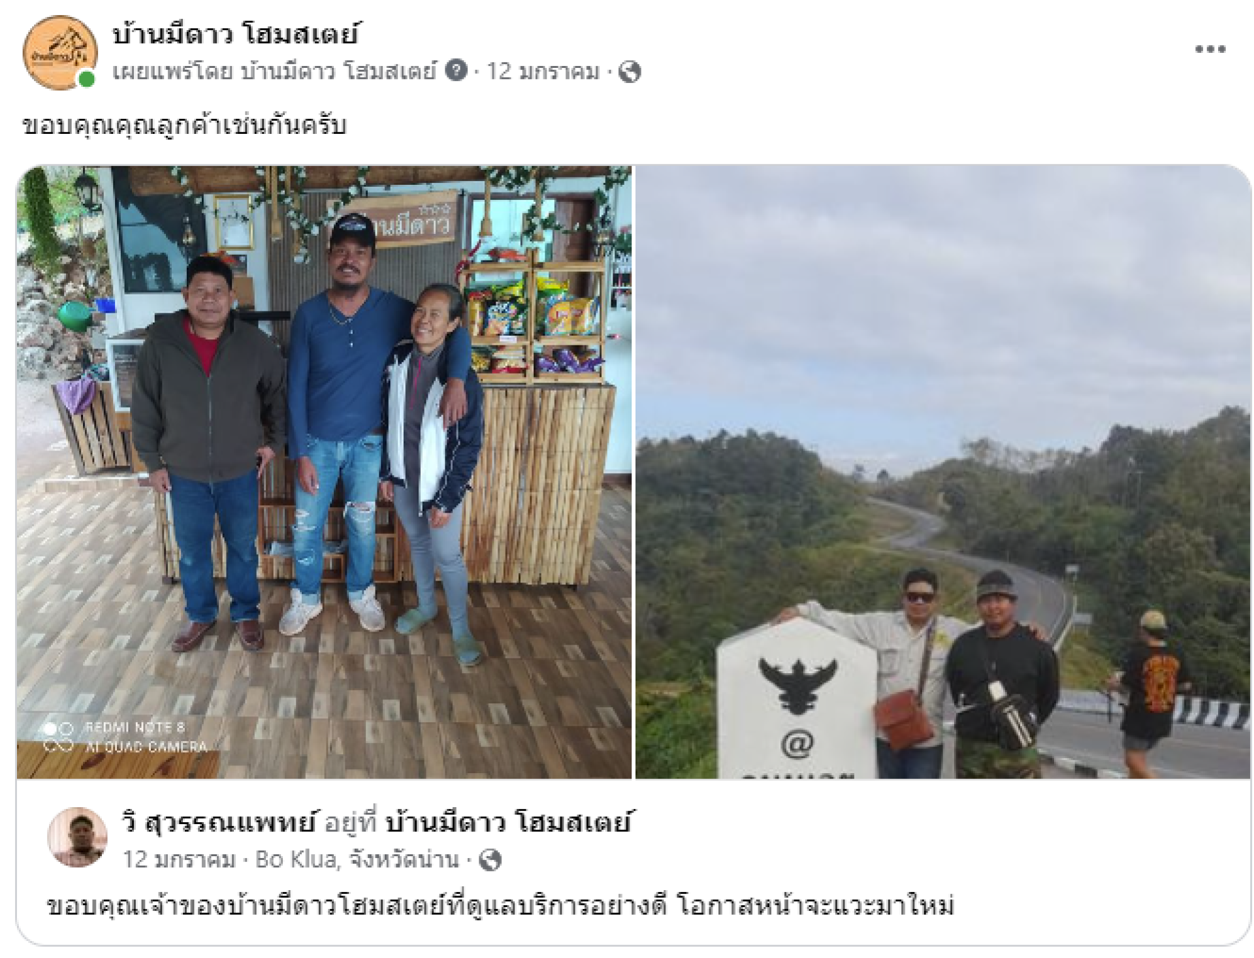Open the left photo of three people
The height and width of the screenshot is (958, 1254).
pos(324,472)
